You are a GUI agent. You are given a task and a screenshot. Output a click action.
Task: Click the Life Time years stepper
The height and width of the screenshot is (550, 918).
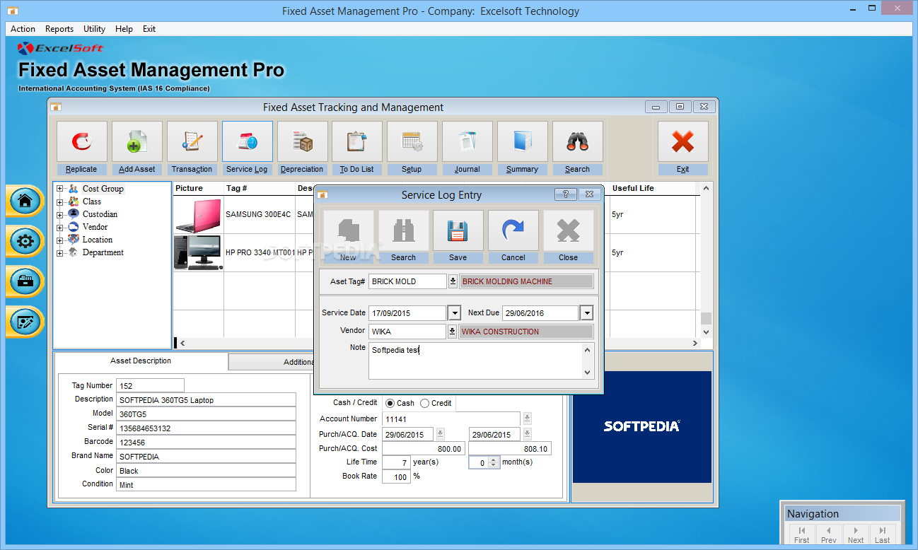click(x=395, y=462)
